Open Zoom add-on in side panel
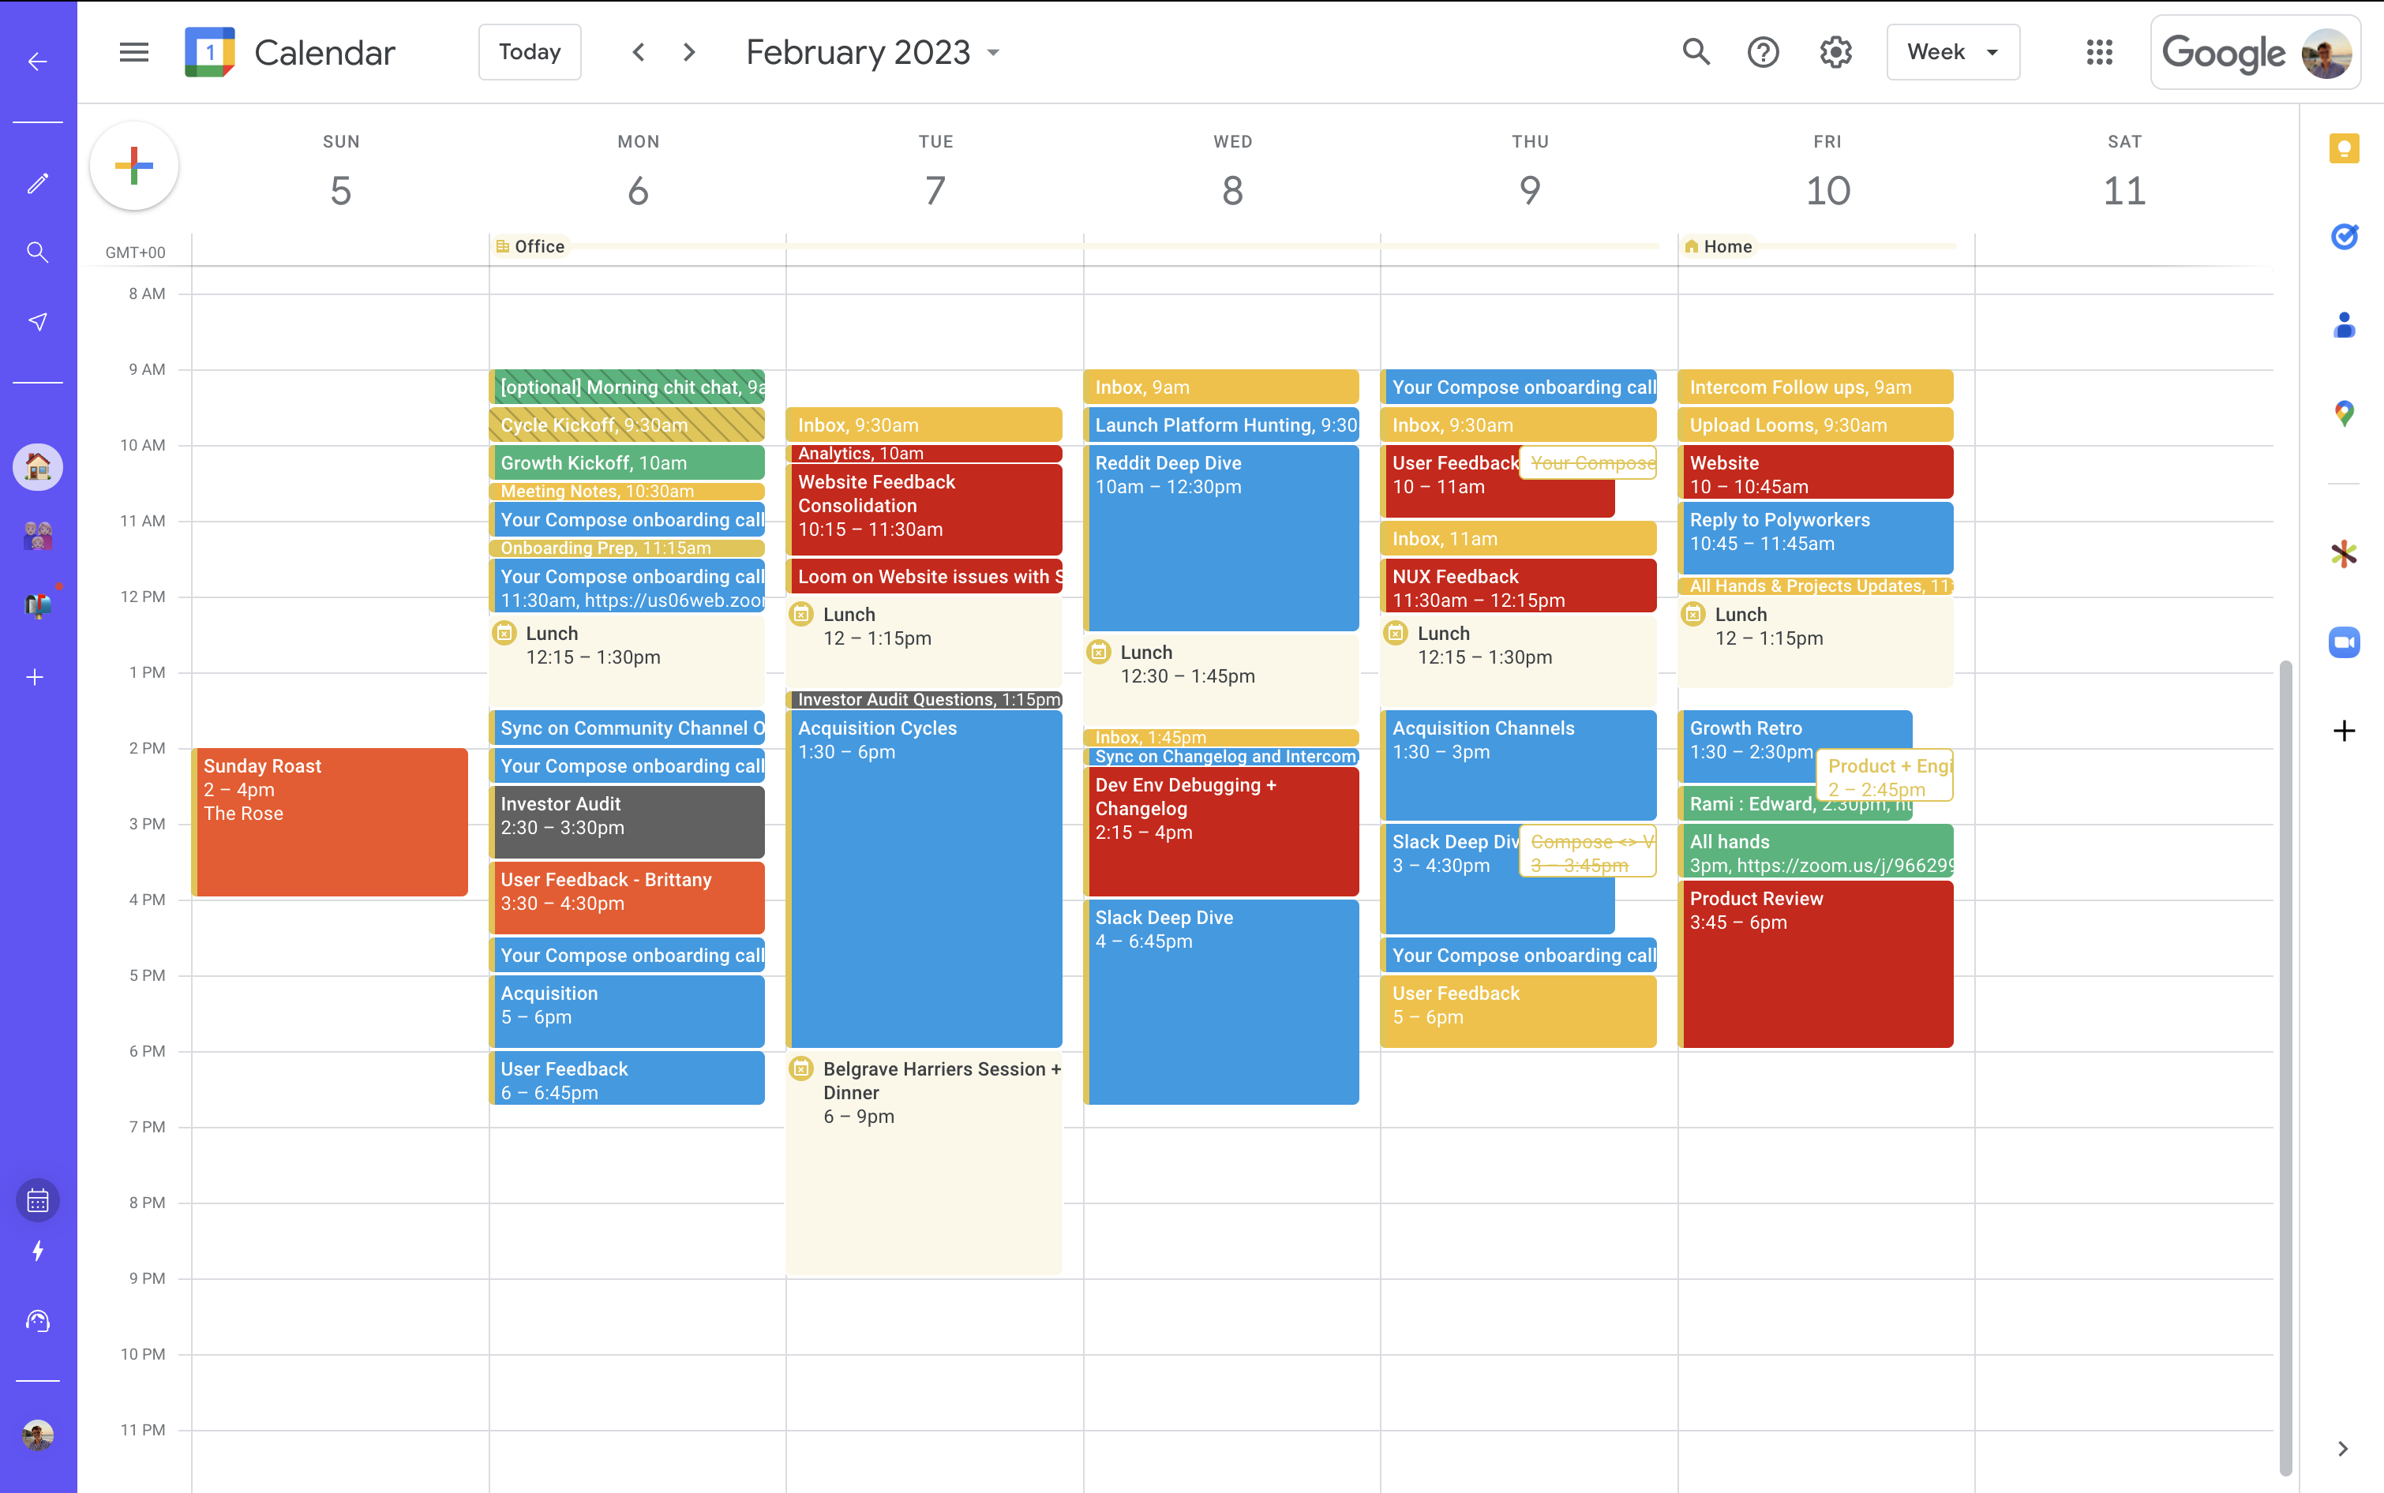 [x=2344, y=643]
